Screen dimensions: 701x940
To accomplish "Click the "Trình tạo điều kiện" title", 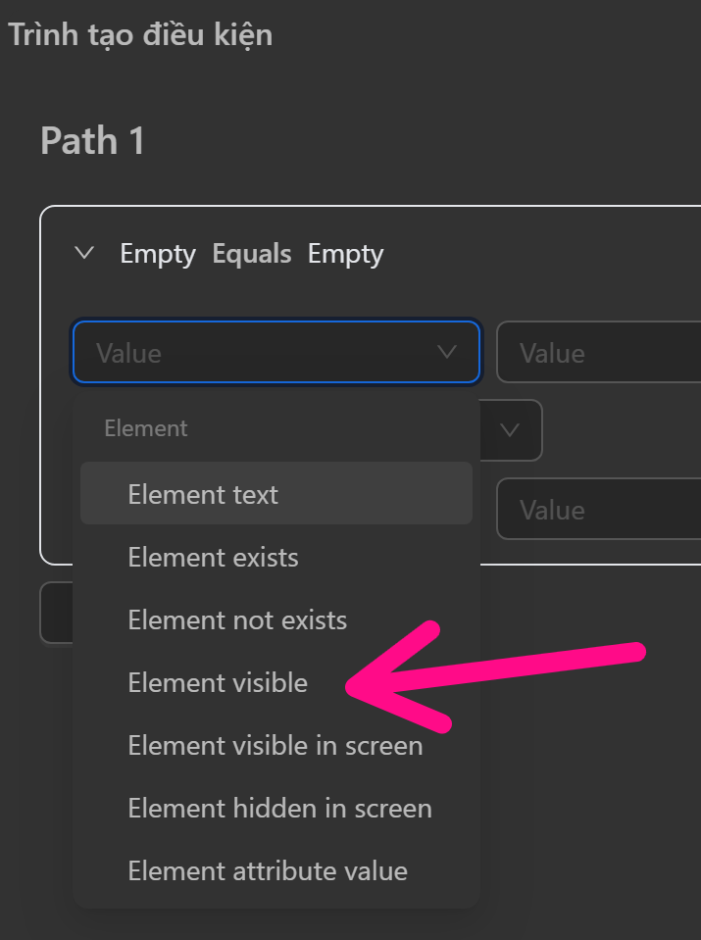I will [x=140, y=35].
